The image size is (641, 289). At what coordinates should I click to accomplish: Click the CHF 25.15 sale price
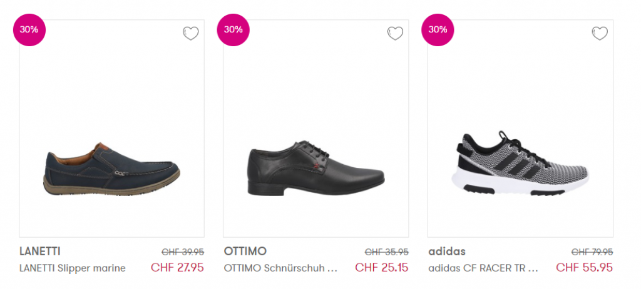click(382, 268)
